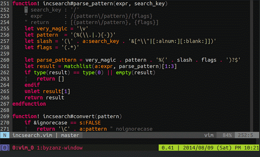The image size is (260, 157).
Task: Click line number 267 in the gutter
Action: [x=5, y=104]
